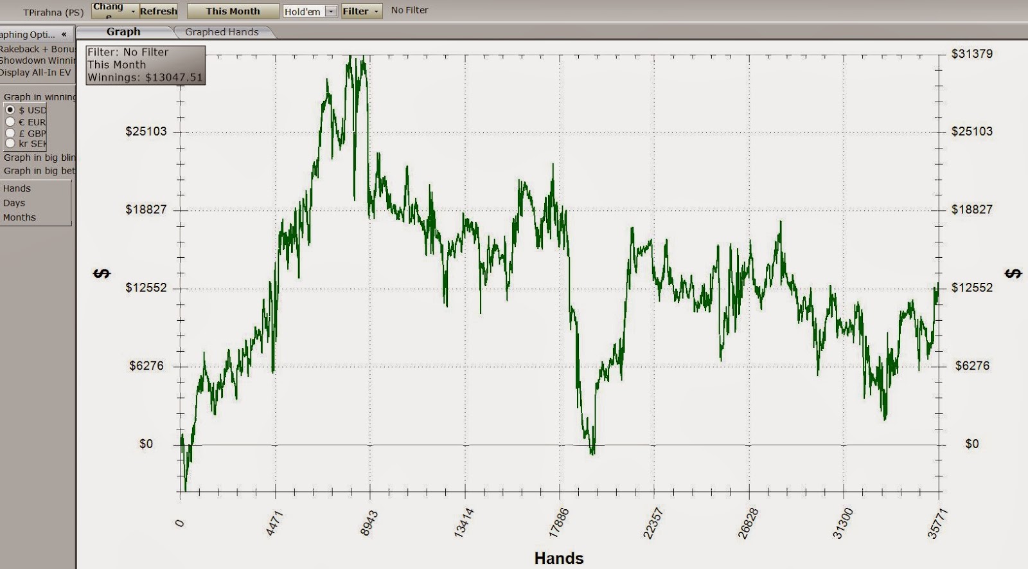Switch to the Graph tab

pyautogui.click(x=123, y=32)
